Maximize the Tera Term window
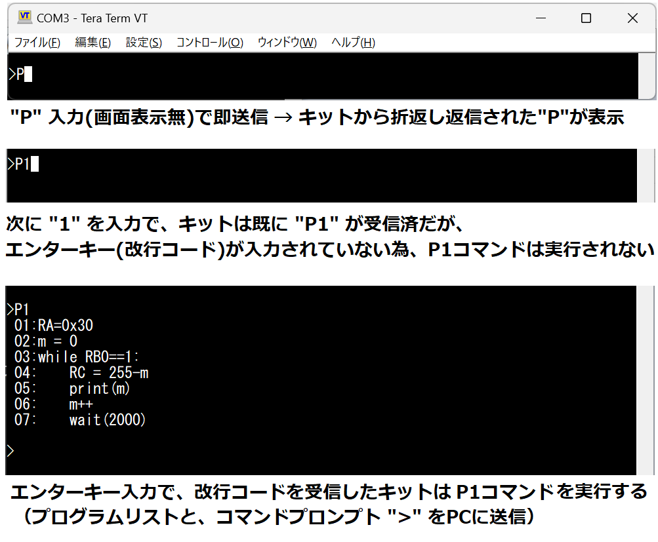The height and width of the screenshot is (542, 658). point(586,18)
